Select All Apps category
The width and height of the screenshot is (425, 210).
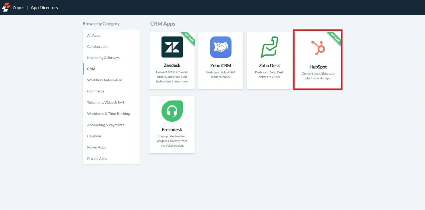[x=111, y=35]
